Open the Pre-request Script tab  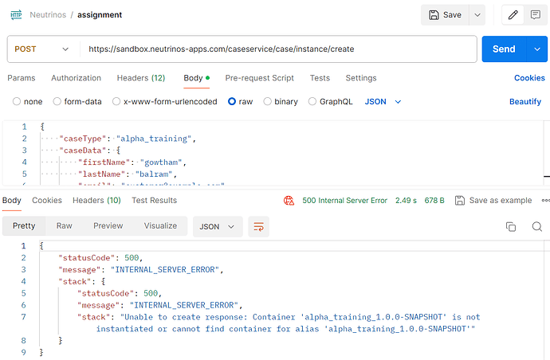pos(259,78)
